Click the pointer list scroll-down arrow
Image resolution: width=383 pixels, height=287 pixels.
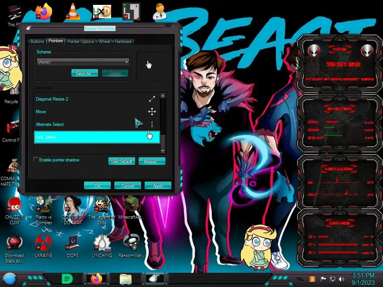tap(163, 151)
